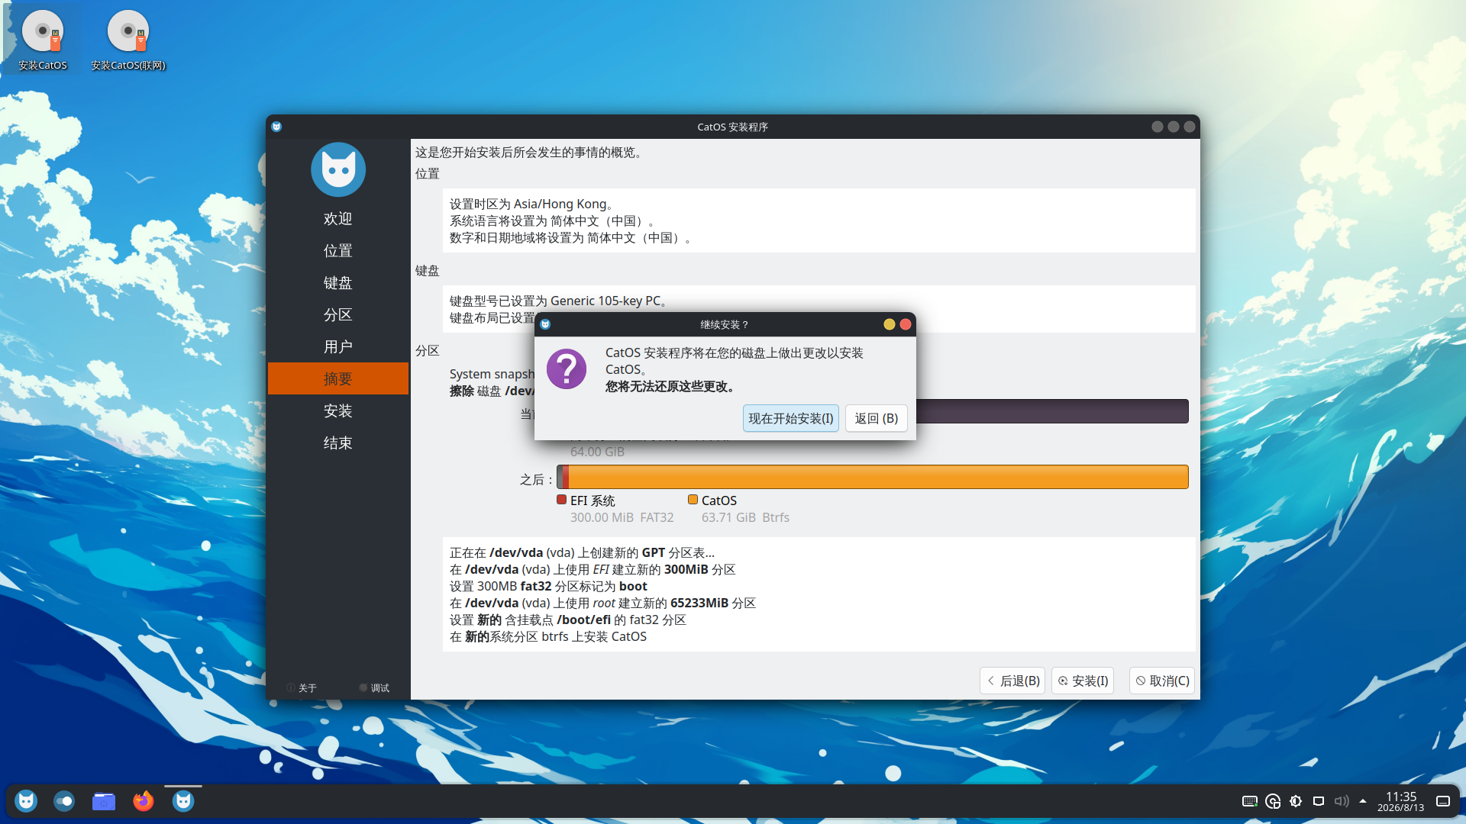1466x824 pixels.
Task: Select the 分区 step in the sidebar
Action: coord(338,315)
